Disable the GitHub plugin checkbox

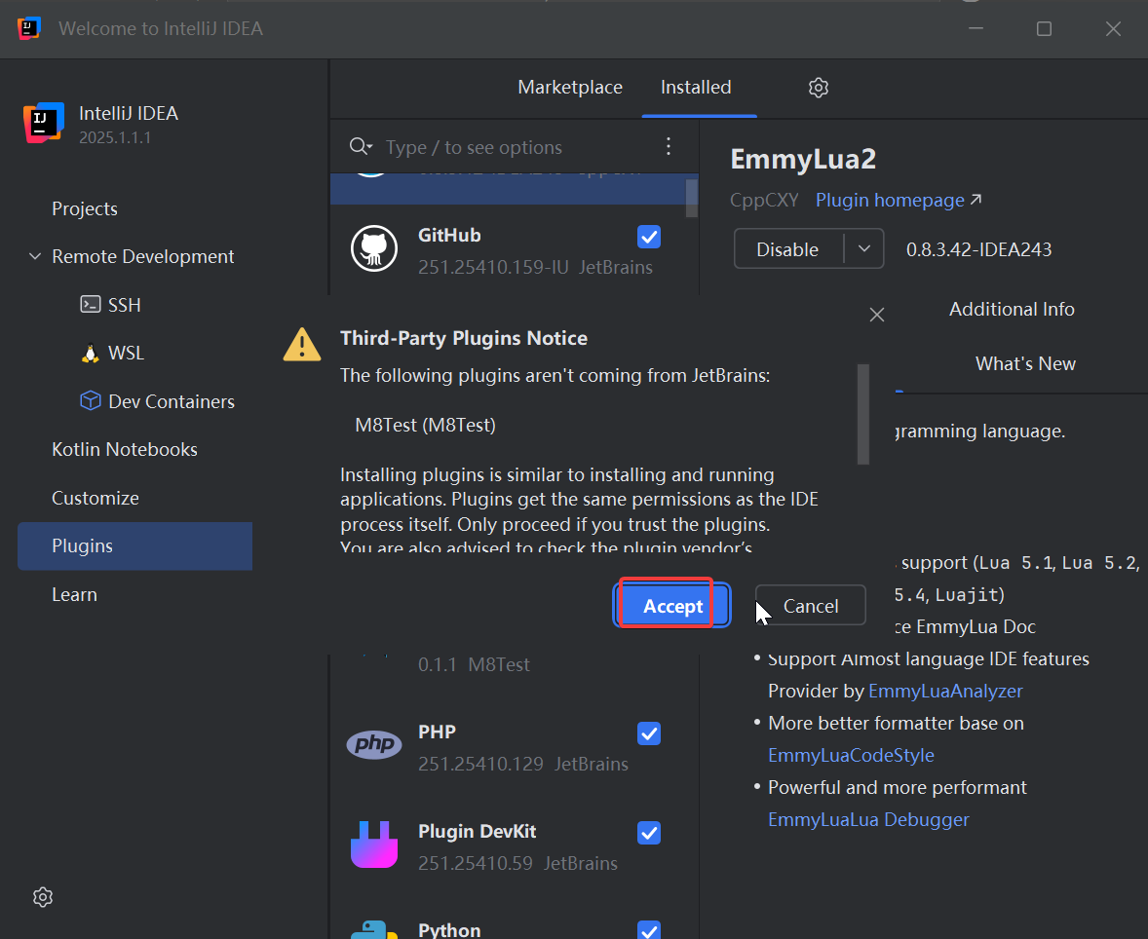648,237
